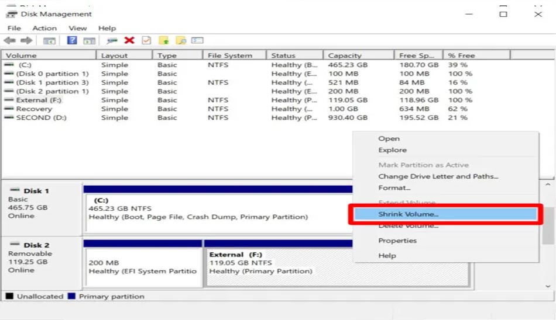556x320 pixels.
Task: Select Change Drive Letter and Paths option
Action: click(438, 176)
